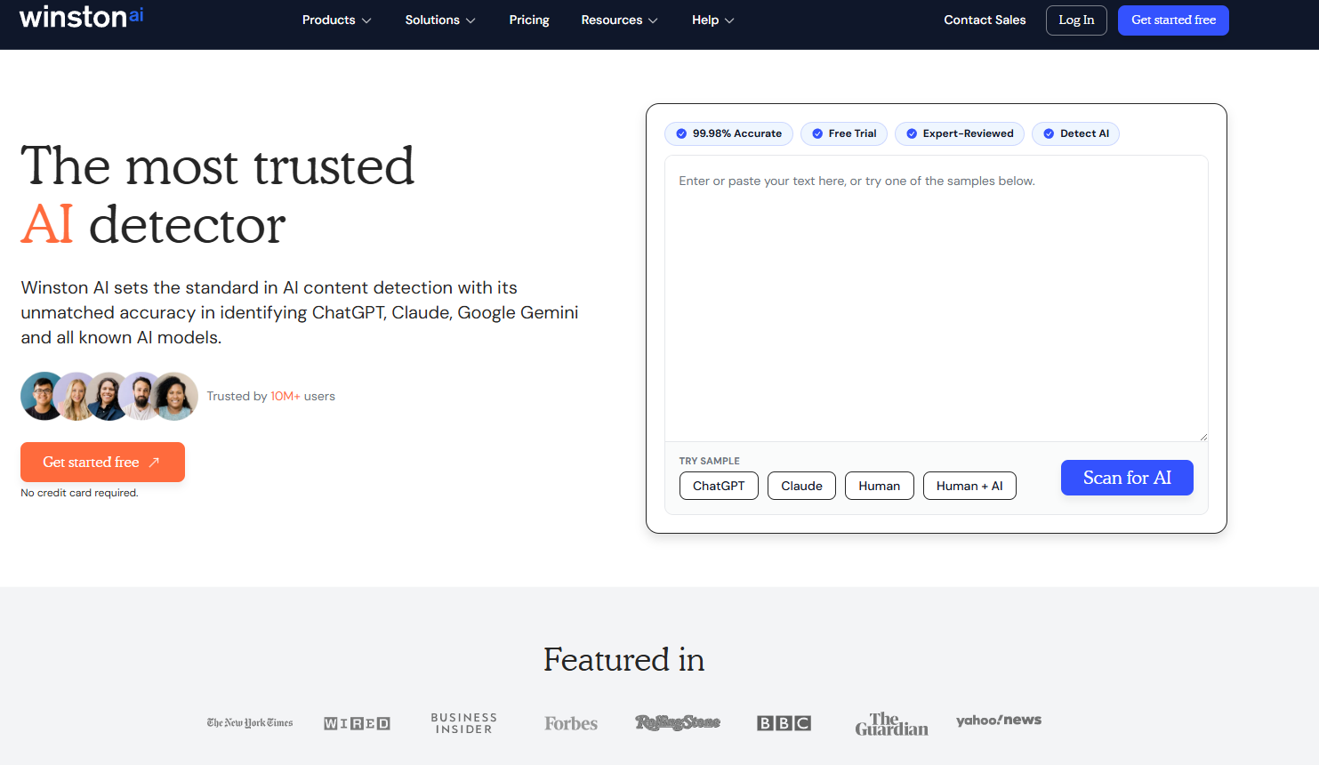Click the checkmark icon beside Free Trial
Screen dimensions: 1319x765
click(x=817, y=133)
